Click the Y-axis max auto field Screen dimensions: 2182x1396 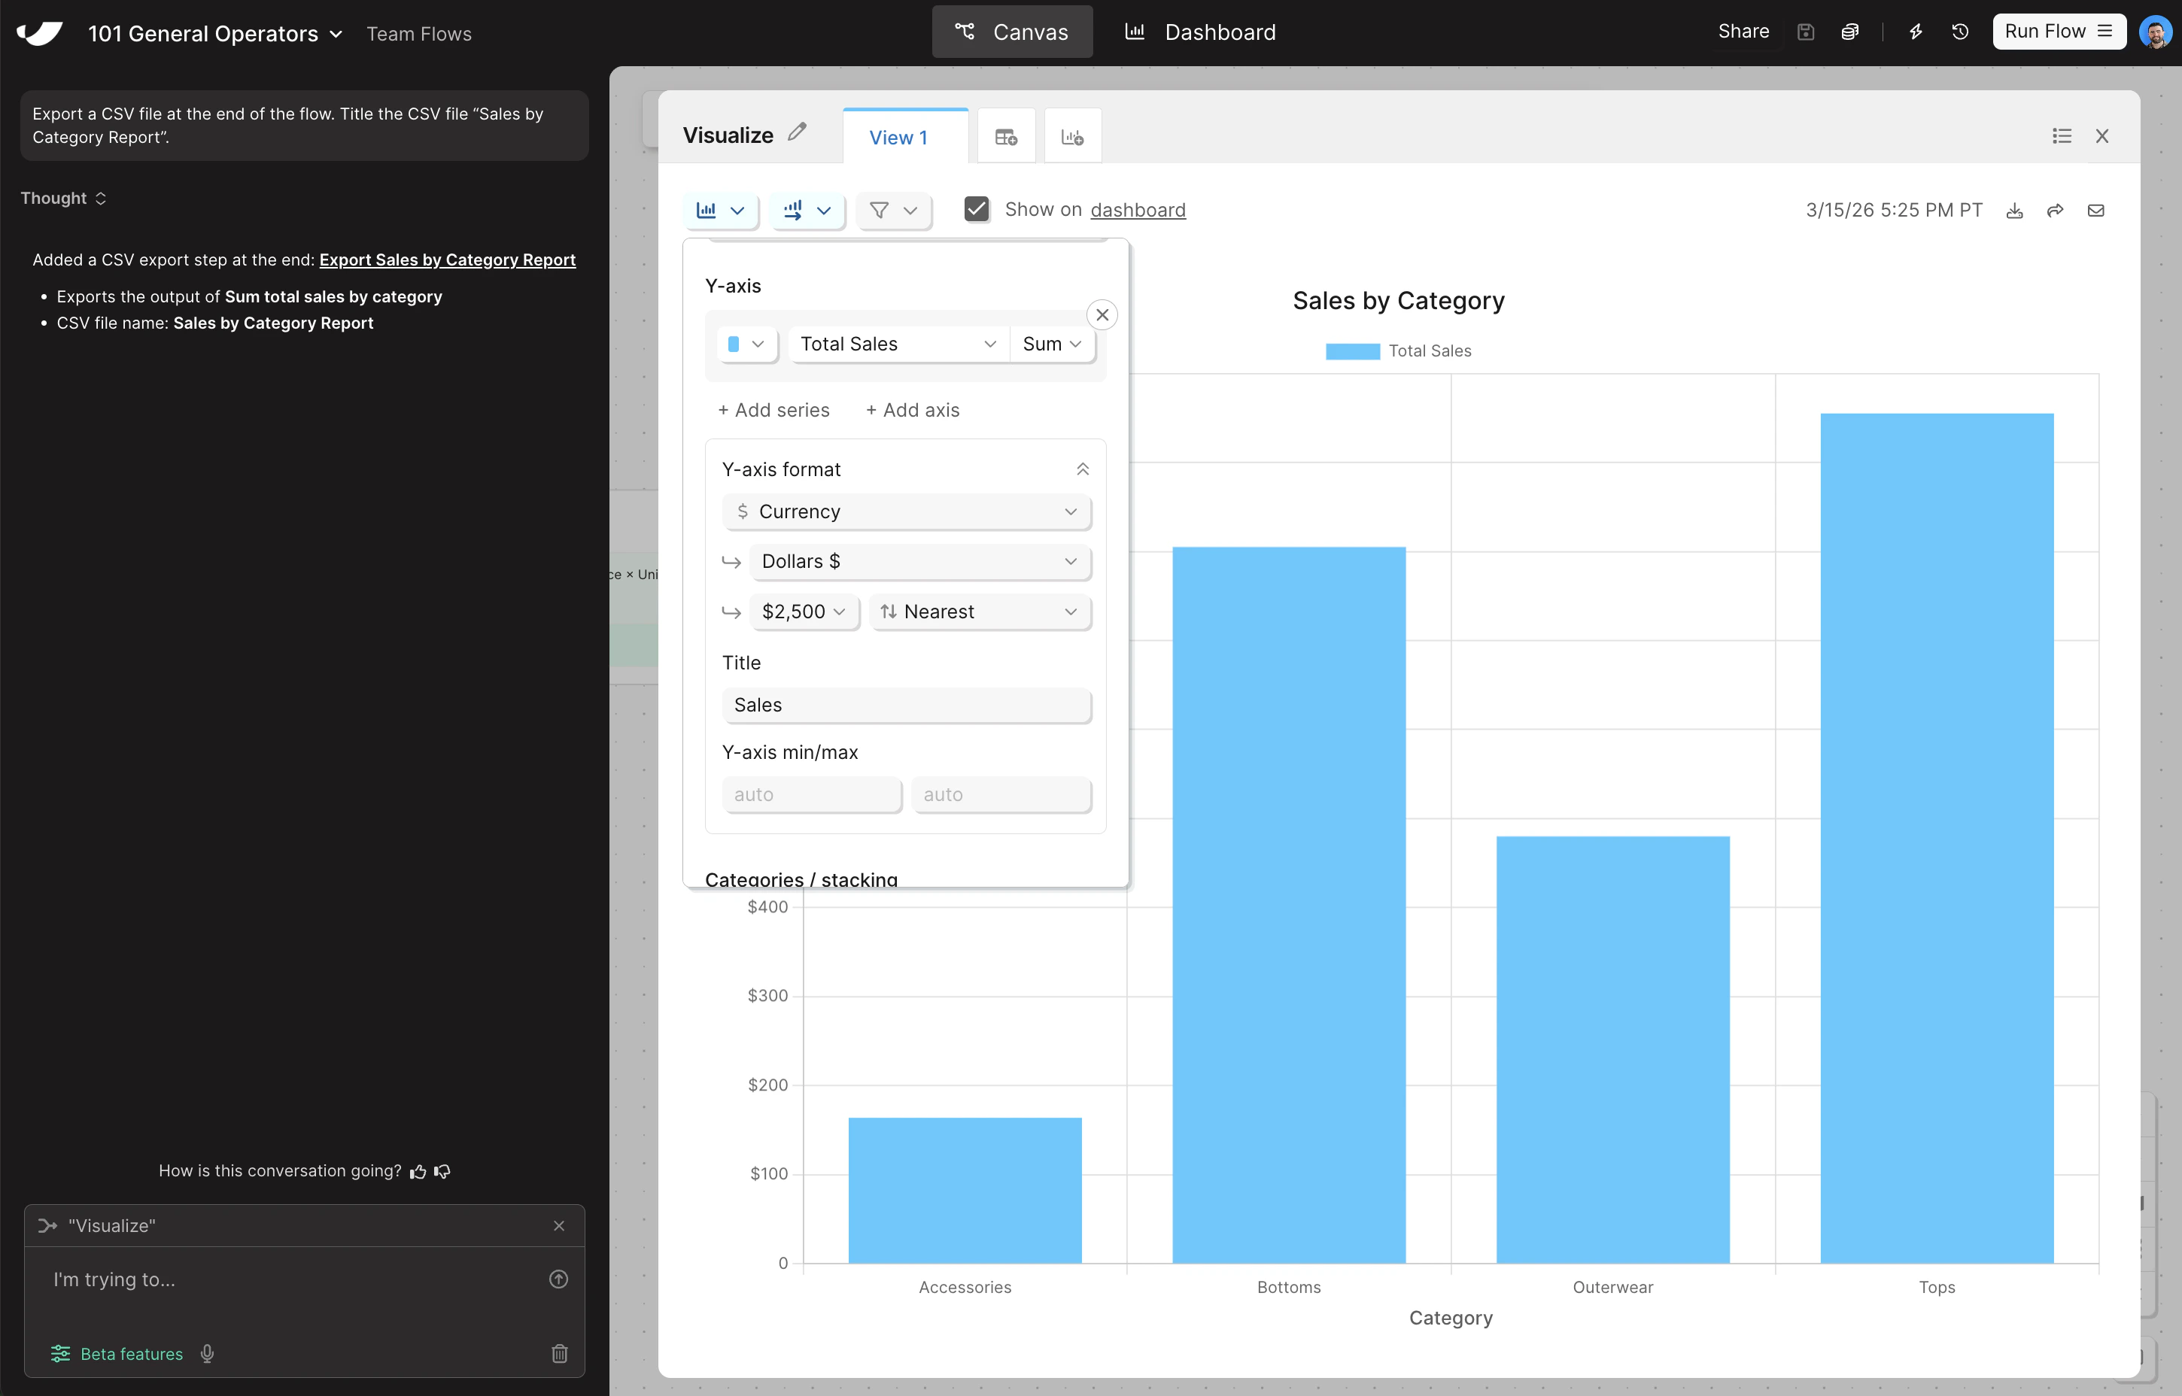click(x=1001, y=795)
